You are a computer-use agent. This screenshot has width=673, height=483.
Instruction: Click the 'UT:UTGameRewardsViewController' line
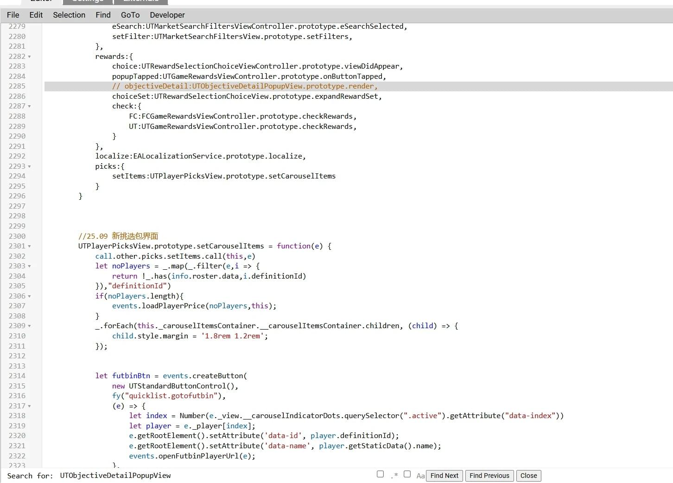[242, 127]
